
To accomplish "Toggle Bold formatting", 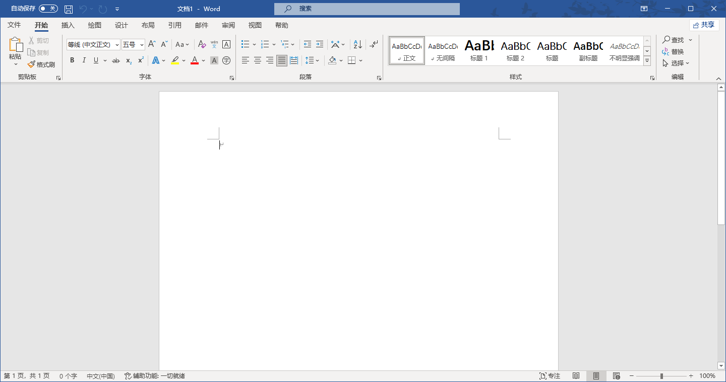I will pyautogui.click(x=72, y=60).
